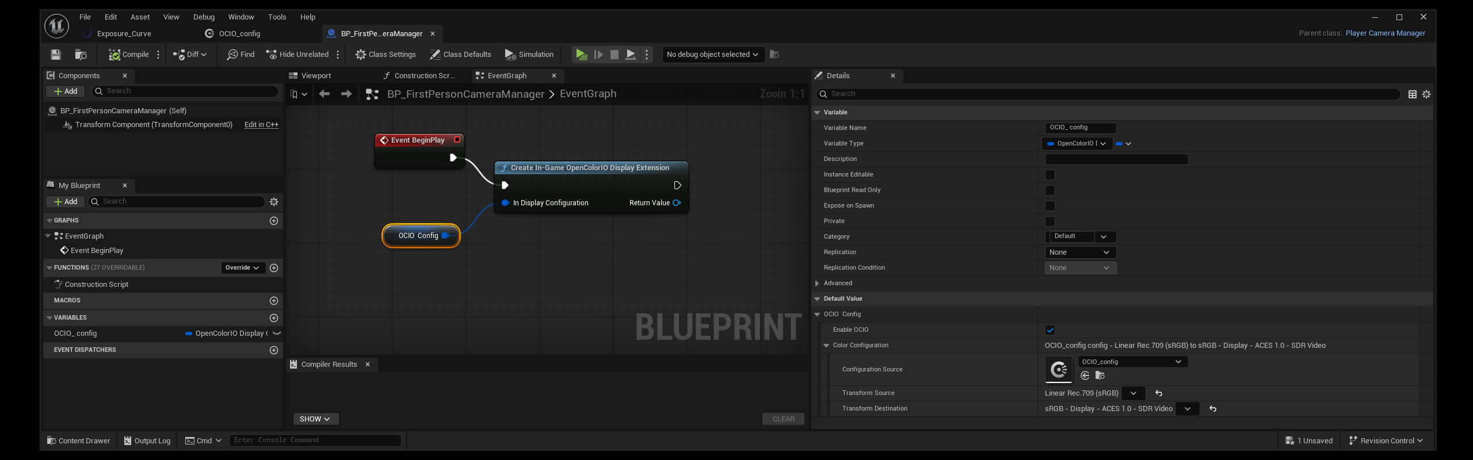Image resolution: width=1473 pixels, height=460 pixels.
Task: Open Variable Type OpenColorIO dropdown
Action: (x=1077, y=144)
